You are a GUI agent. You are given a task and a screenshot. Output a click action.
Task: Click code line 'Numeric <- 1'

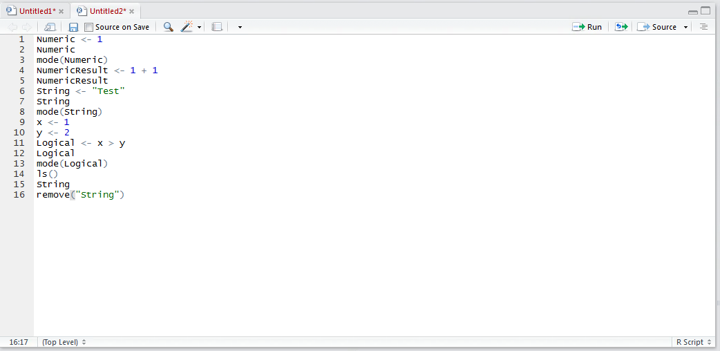coord(69,39)
